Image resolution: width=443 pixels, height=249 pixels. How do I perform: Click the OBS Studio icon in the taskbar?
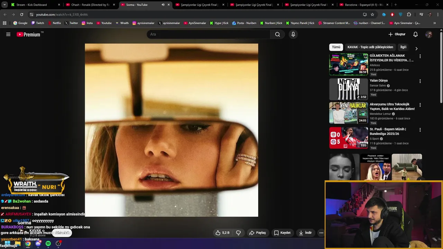[58, 243]
